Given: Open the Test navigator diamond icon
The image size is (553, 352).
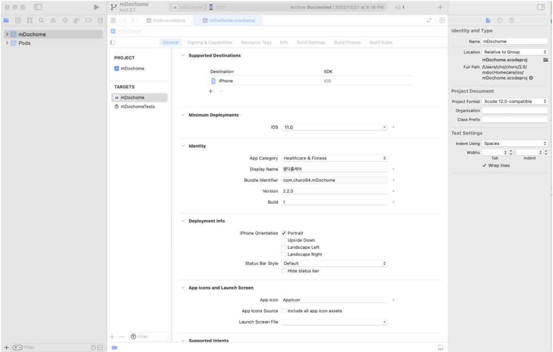Looking at the screenshot, I should (x=65, y=20).
